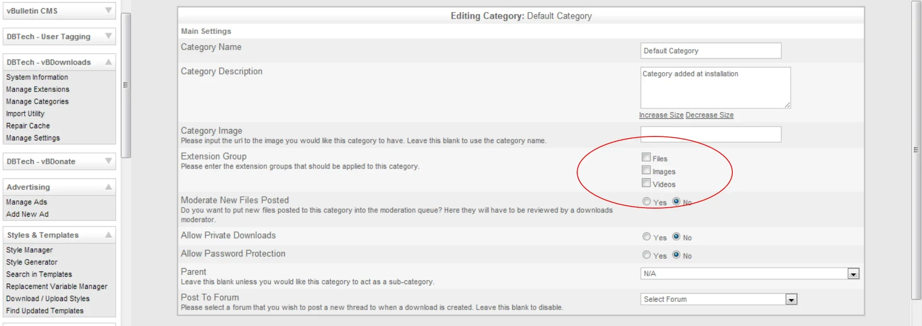922x326 pixels.
Task: Expand the vBulletin CMS section arrow
Action: point(108,10)
